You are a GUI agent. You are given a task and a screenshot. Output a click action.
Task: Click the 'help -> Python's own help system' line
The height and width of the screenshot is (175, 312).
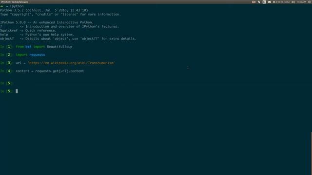(x=37, y=35)
